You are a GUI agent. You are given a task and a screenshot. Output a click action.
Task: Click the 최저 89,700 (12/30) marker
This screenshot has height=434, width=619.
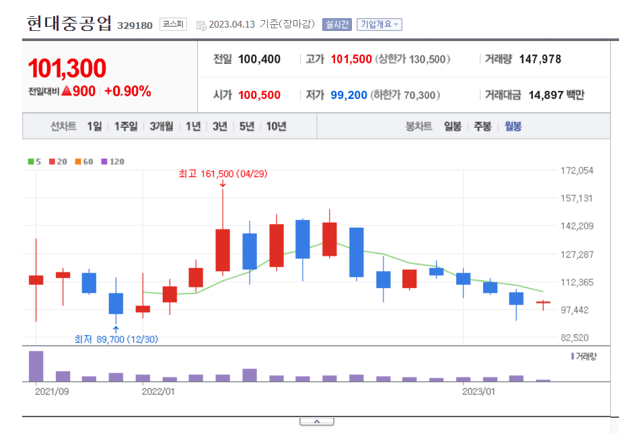point(116,339)
